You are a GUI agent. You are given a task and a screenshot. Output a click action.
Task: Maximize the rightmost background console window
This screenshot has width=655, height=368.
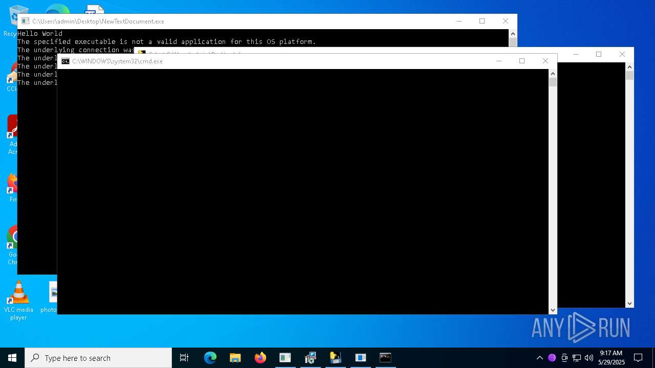tap(599, 54)
